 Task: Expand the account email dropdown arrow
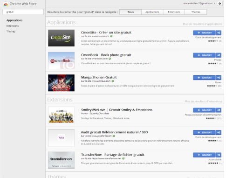coord(214,3)
